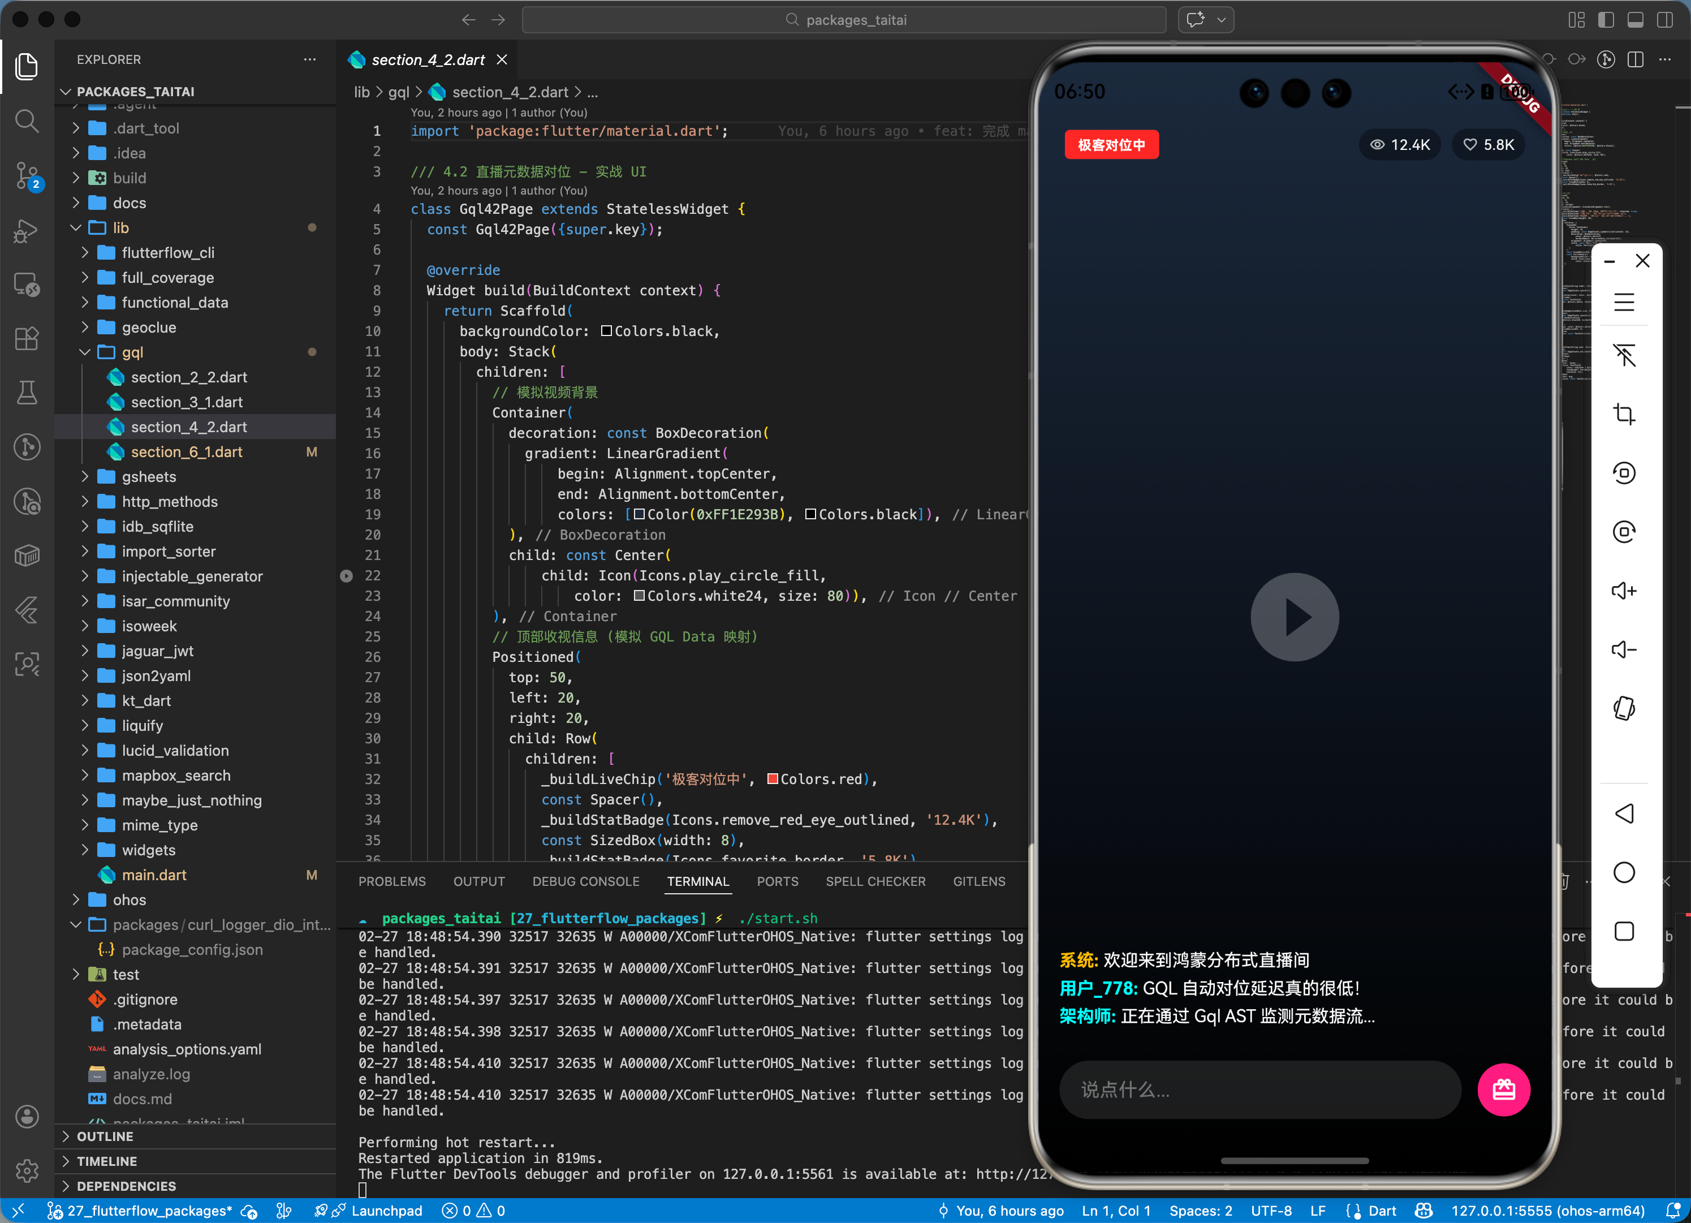Expand the OUTLINE section
This screenshot has width=1691, height=1223.
pos(105,1136)
